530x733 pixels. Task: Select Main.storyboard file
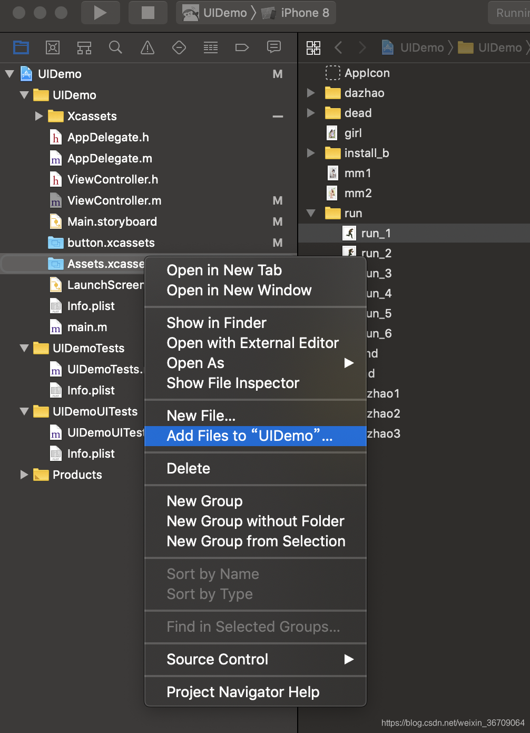coord(112,221)
